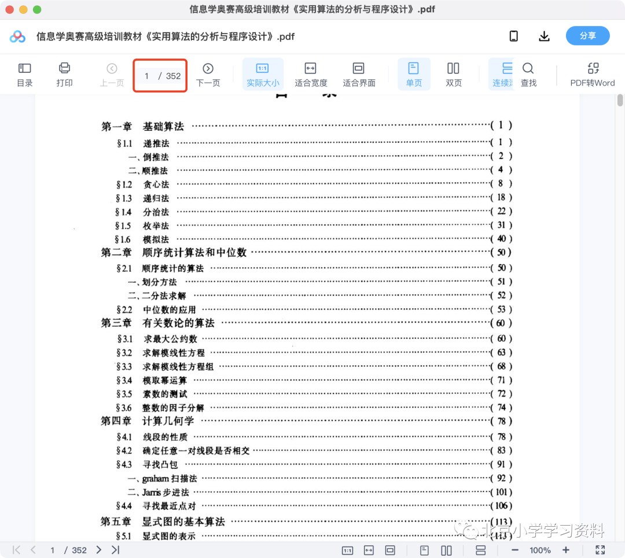Click contents entry §3.1 求最大公约数

click(x=314, y=339)
